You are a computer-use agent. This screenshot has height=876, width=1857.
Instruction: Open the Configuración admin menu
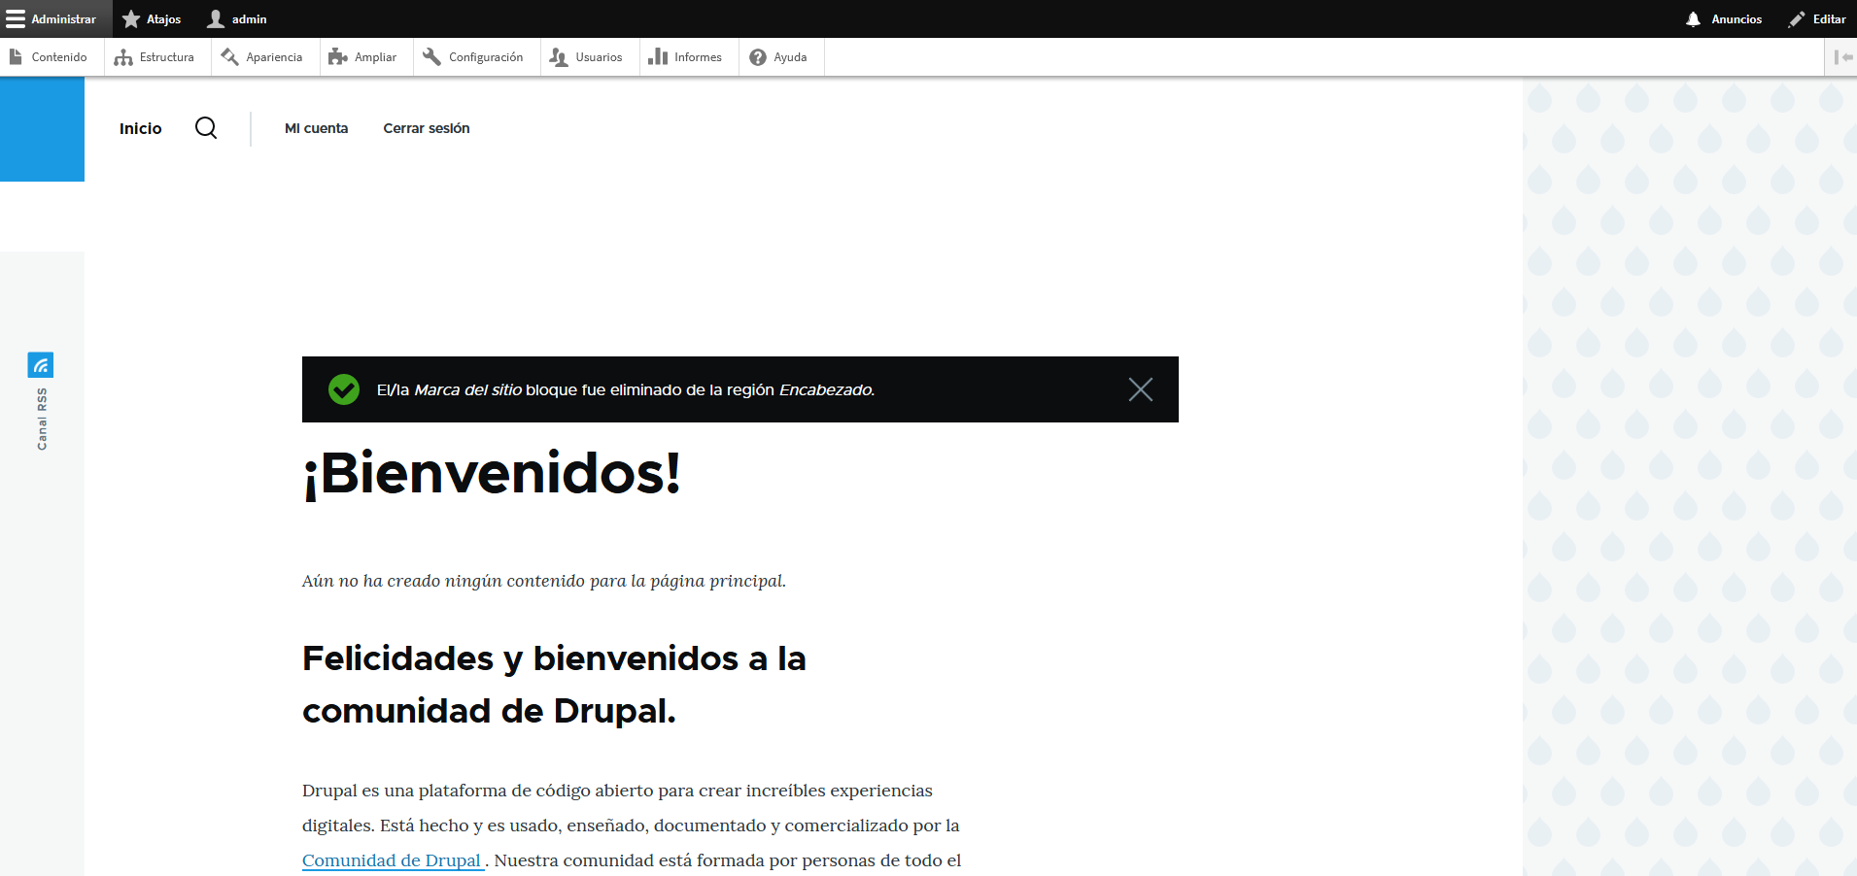(x=474, y=57)
